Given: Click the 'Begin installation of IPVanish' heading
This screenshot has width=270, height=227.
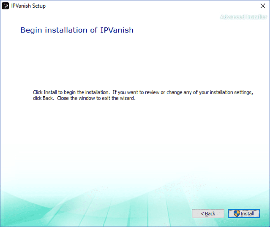Looking at the screenshot, I should [x=77, y=30].
